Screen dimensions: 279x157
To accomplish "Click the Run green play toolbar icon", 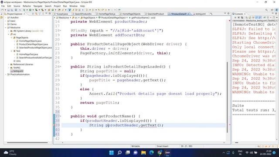I will coord(30,10).
